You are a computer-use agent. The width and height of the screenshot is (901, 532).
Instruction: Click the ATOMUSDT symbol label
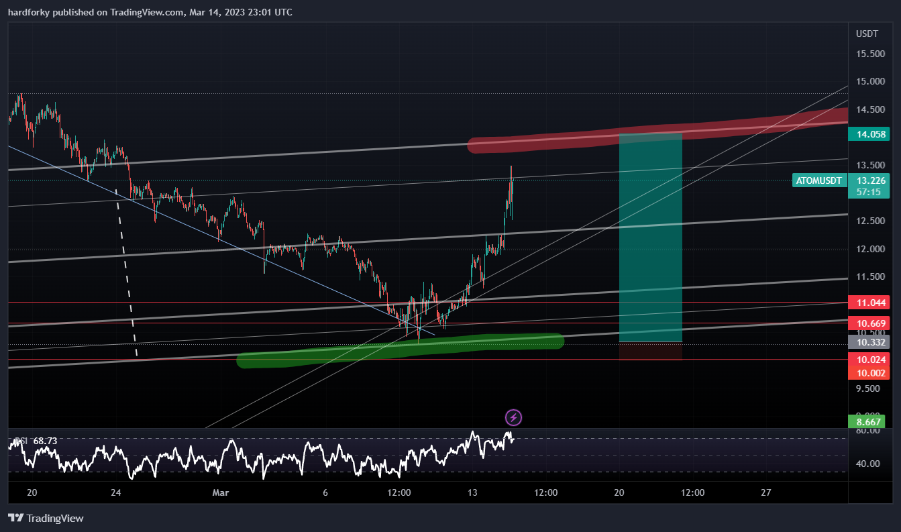818,180
